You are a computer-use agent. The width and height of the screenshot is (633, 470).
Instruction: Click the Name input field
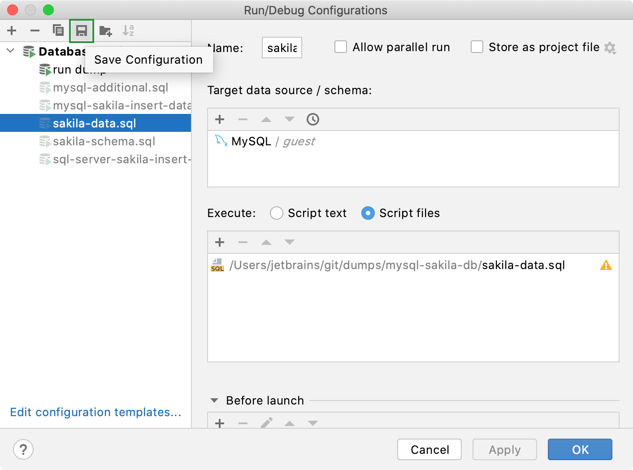point(282,47)
